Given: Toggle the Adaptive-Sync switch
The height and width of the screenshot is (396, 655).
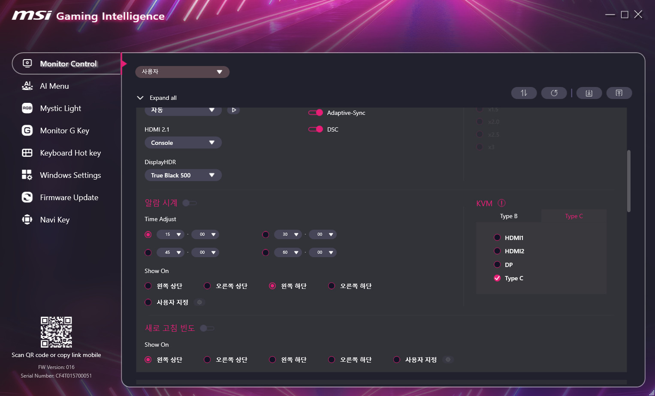Looking at the screenshot, I should (x=316, y=113).
